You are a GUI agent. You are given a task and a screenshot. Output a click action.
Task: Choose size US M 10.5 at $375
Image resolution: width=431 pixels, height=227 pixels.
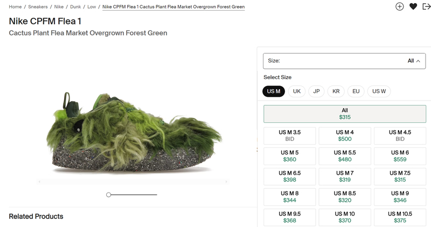[400, 217]
